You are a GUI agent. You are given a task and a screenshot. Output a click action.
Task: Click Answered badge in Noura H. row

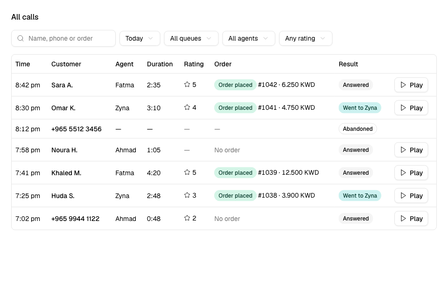(356, 149)
